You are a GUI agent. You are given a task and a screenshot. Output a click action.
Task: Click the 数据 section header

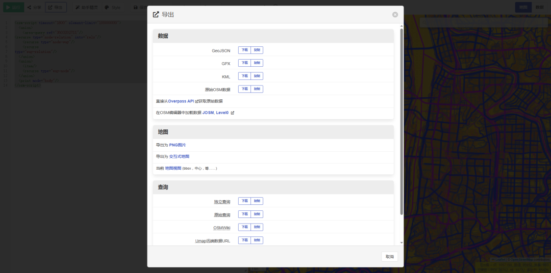tap(273, 36)
